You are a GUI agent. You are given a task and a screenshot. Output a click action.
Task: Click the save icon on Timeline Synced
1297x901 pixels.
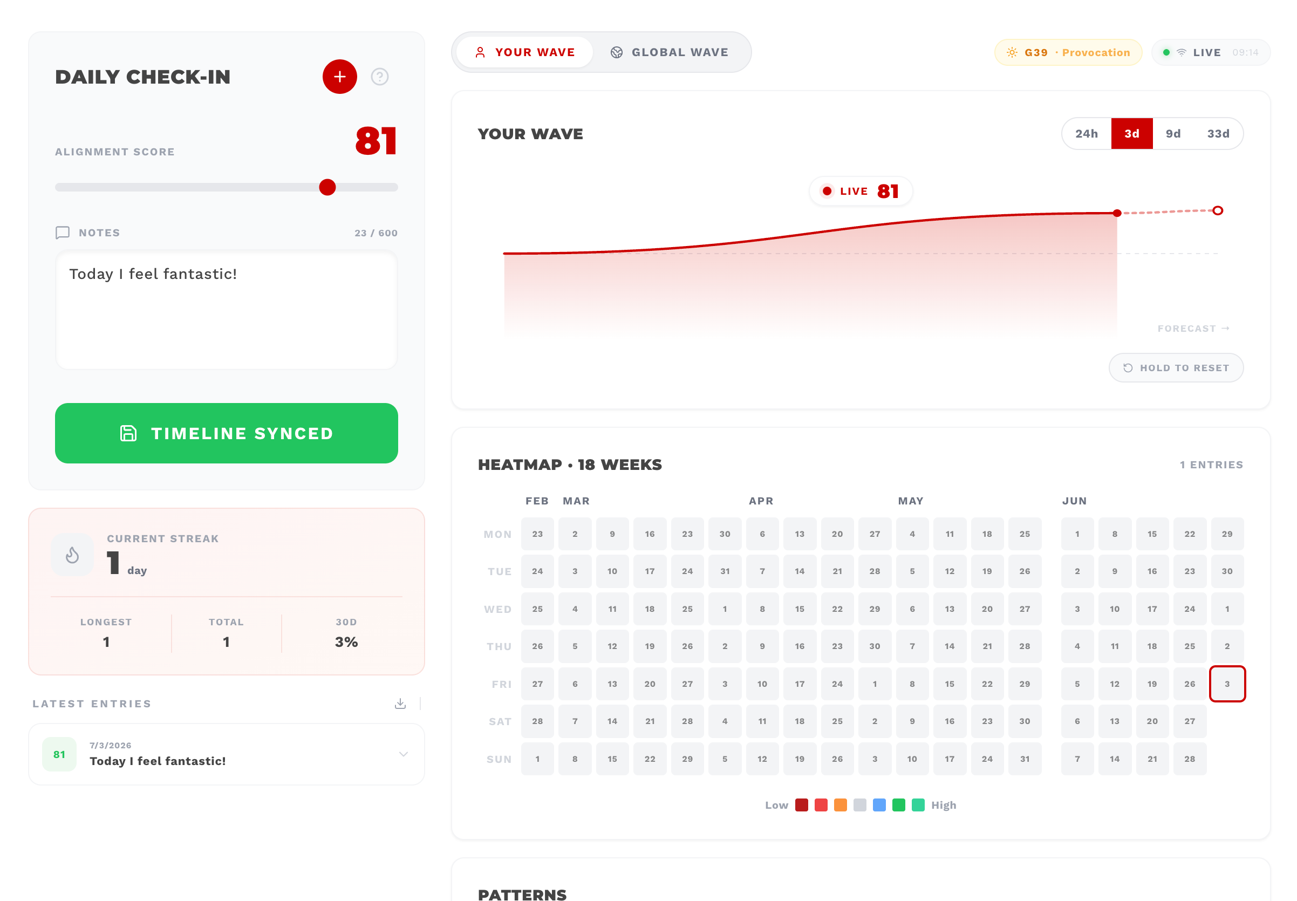pyautogui.click(x=128, y=434)
